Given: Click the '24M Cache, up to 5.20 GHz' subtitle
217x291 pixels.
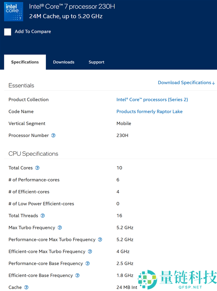Looking at the screenshot, I should click(66, 16).
